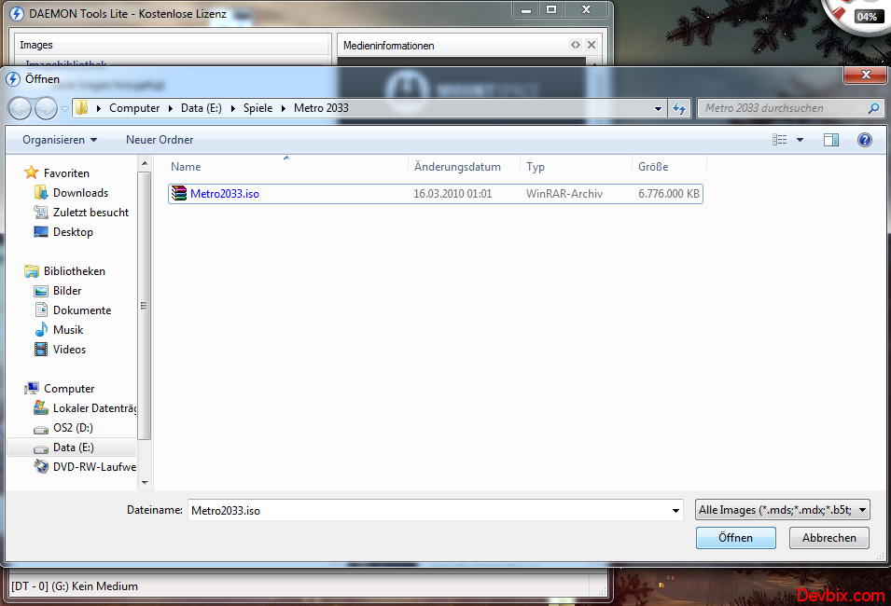The image size is (891, 606).
Task: Open the view options dropdown arrow
Action: 801,140
